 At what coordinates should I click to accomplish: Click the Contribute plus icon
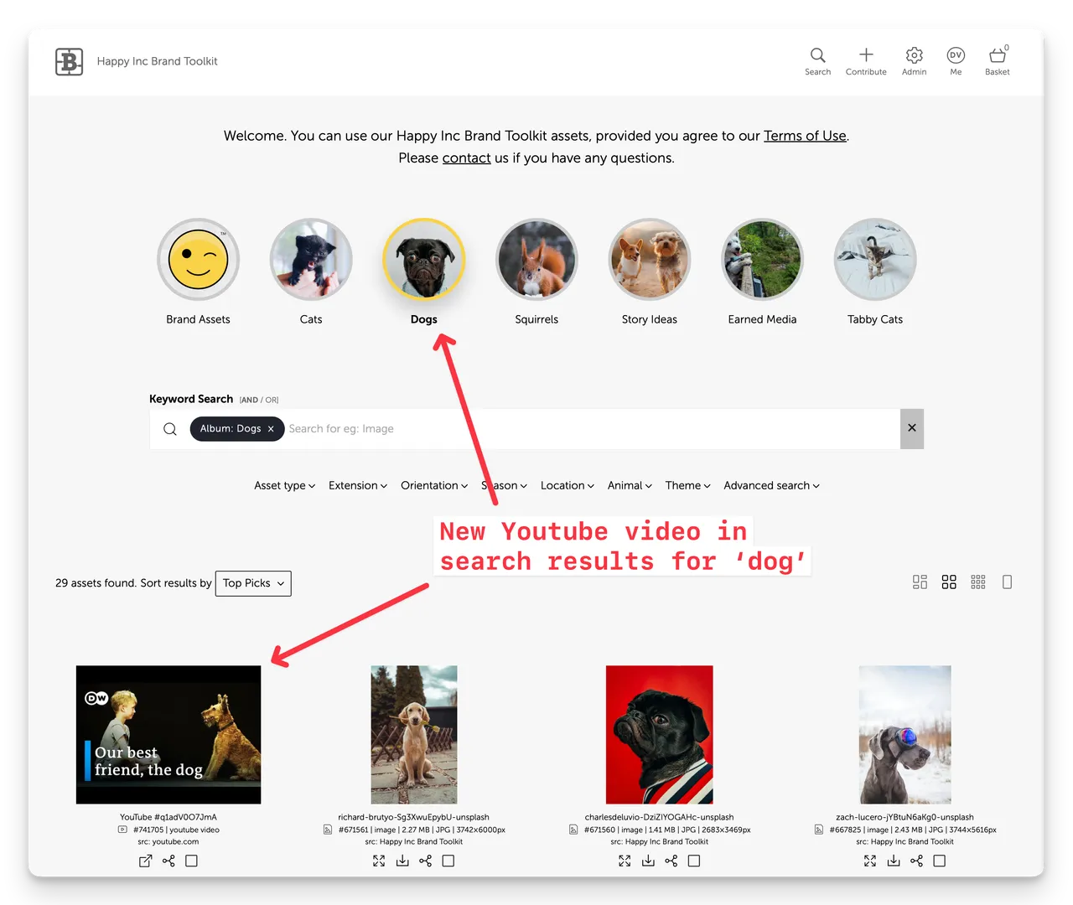tap(866, 55)
